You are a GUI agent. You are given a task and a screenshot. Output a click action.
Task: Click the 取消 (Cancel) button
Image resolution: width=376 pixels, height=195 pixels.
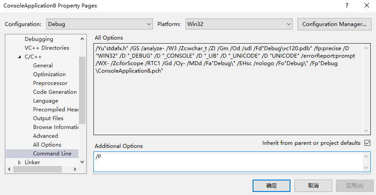[313, 185]
